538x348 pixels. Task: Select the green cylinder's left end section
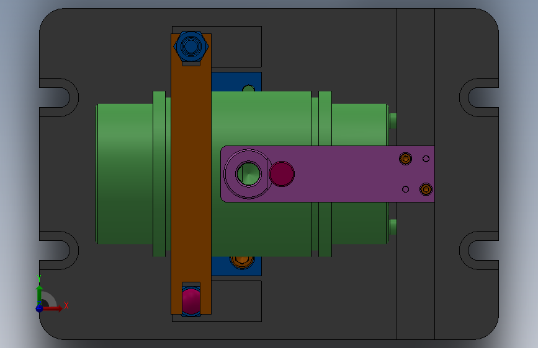124,173
